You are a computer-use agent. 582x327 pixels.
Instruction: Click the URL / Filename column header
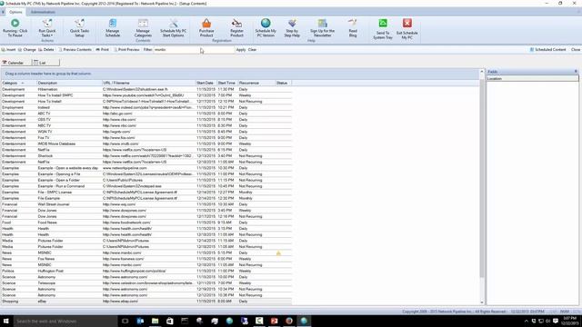[x=148, y=83]
